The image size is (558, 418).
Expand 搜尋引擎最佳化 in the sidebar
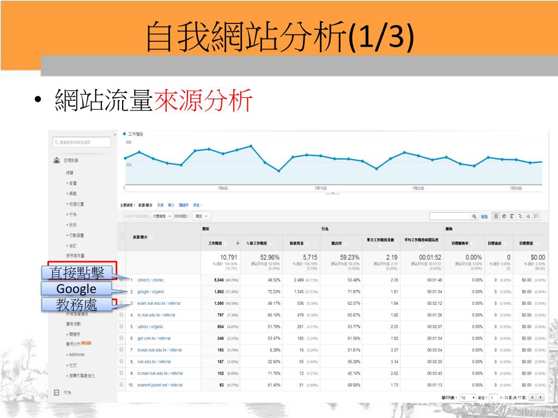[x=81, y=376]
